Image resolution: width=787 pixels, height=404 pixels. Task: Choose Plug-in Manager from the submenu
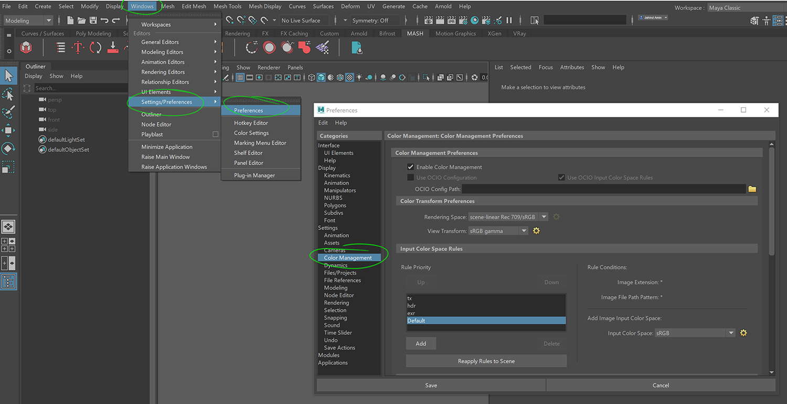point(254,176)
